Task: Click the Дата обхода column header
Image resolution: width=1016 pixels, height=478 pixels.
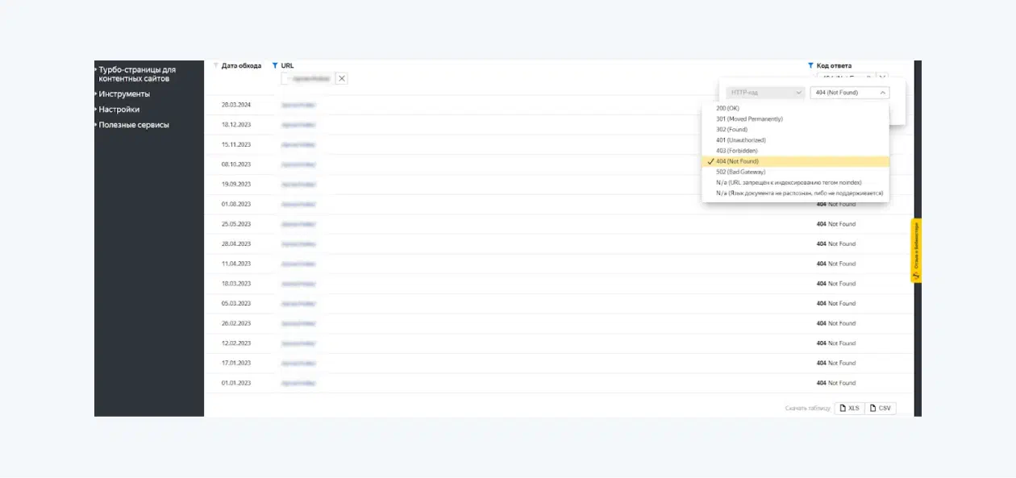Action: point(241,65)
